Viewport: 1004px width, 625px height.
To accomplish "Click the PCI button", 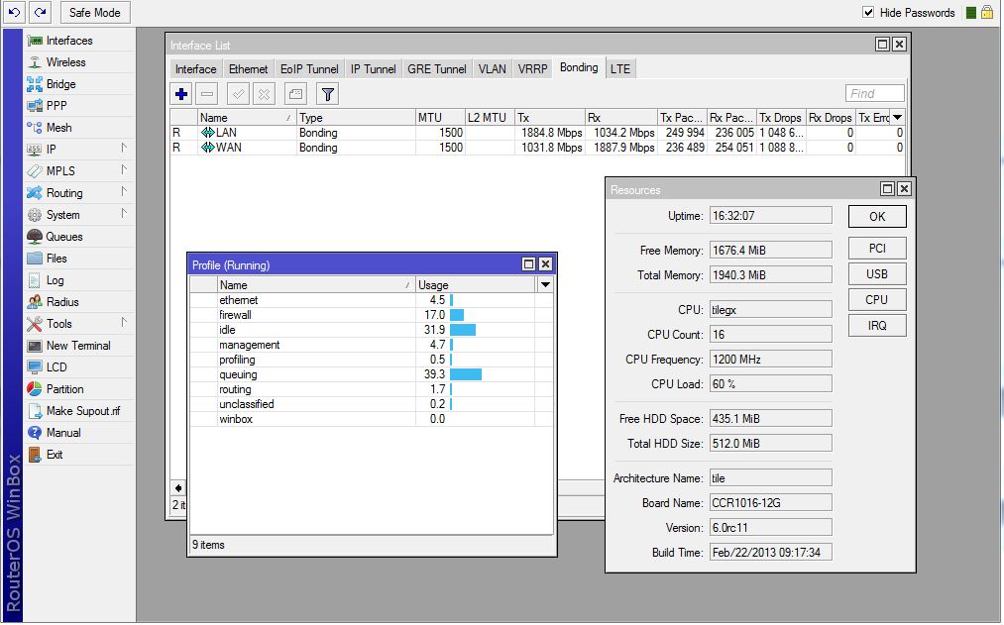I will click(877, 249).
